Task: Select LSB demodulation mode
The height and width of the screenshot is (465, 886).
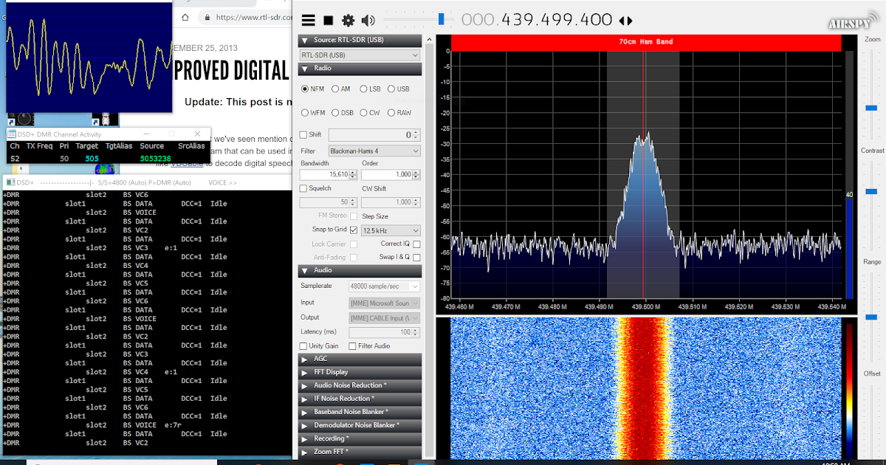Action: (363, 89)
